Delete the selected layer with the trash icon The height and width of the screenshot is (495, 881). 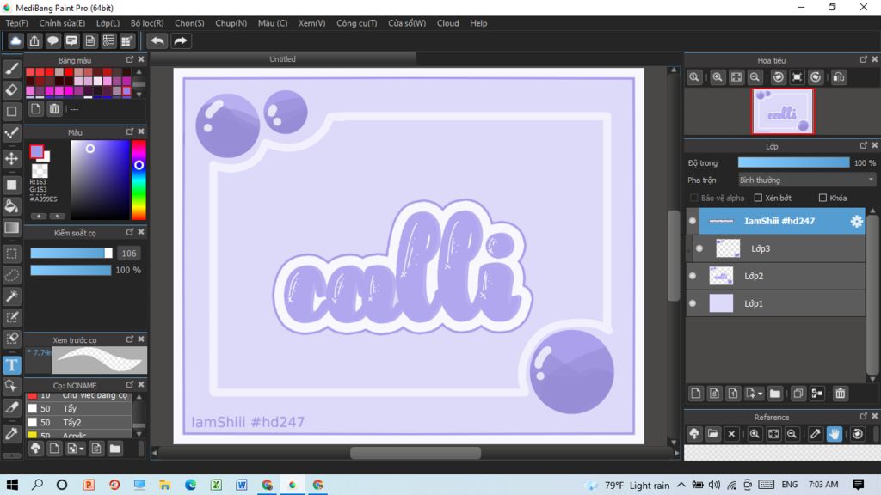[840, 394]
